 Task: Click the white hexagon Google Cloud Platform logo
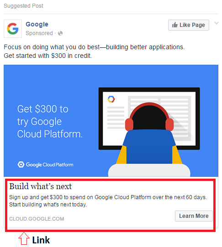[21, 165]
